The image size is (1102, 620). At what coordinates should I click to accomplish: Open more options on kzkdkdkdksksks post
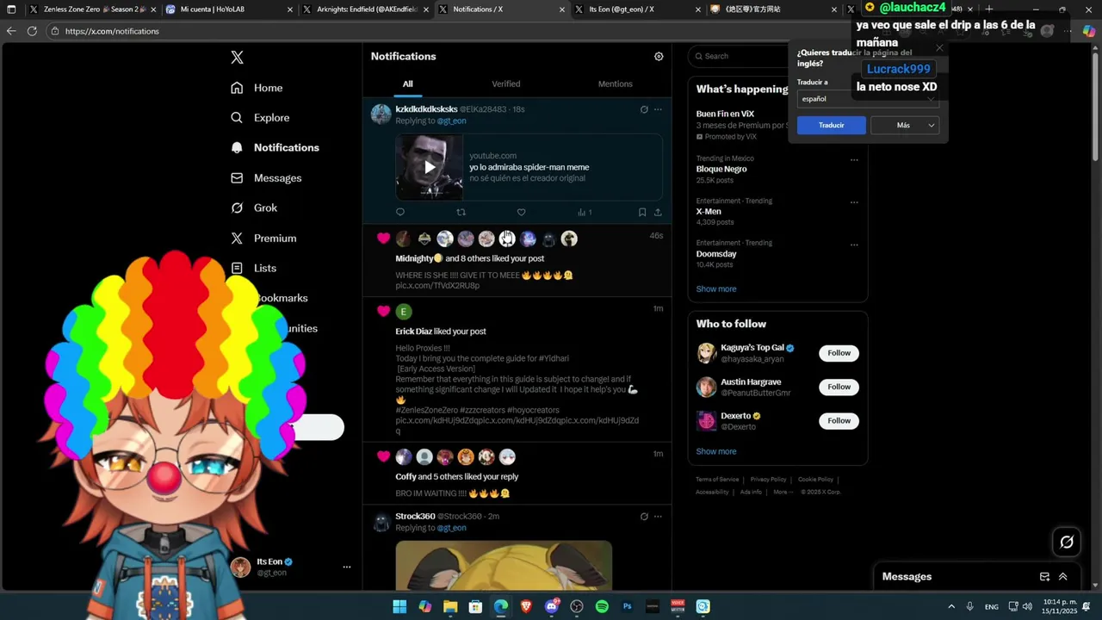pyautogui.click(x=658, y=109)
